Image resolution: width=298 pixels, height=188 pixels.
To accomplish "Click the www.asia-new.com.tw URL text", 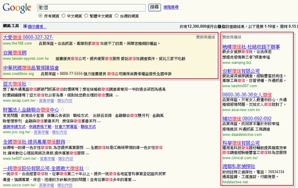I will coord(241,110).
